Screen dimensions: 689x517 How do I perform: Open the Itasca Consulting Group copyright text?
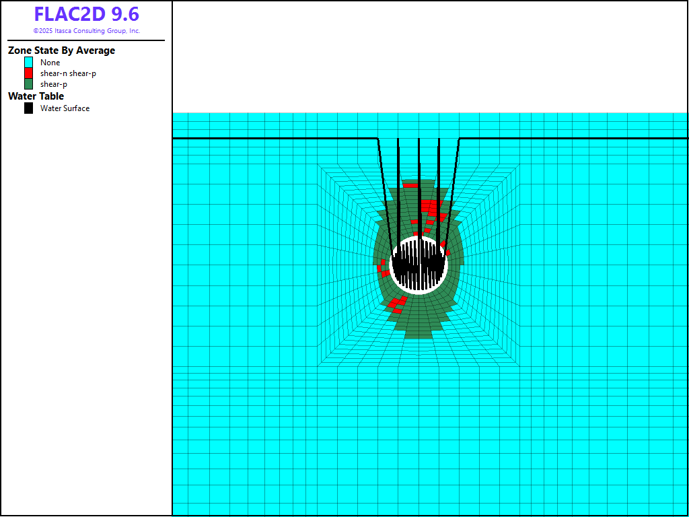tap(86, 31)
